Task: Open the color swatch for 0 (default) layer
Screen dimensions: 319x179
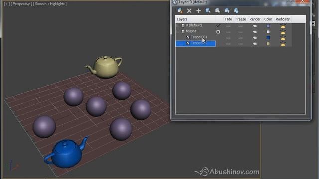Action: [268, 26]
